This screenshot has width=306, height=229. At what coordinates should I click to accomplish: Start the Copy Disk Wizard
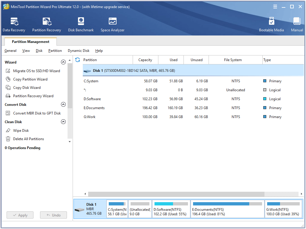point(27,88)
